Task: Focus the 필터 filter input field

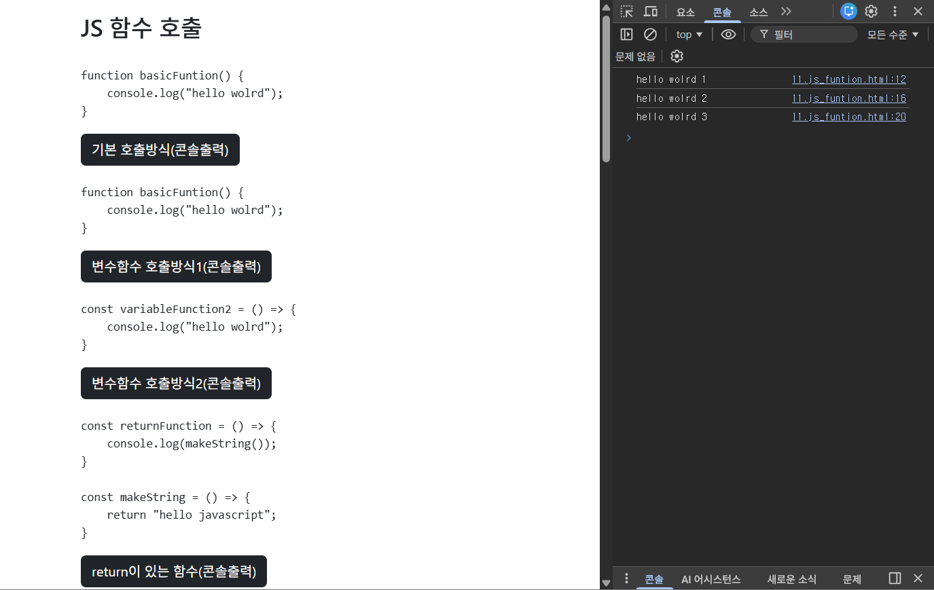Action: click(x=804, y=35)
